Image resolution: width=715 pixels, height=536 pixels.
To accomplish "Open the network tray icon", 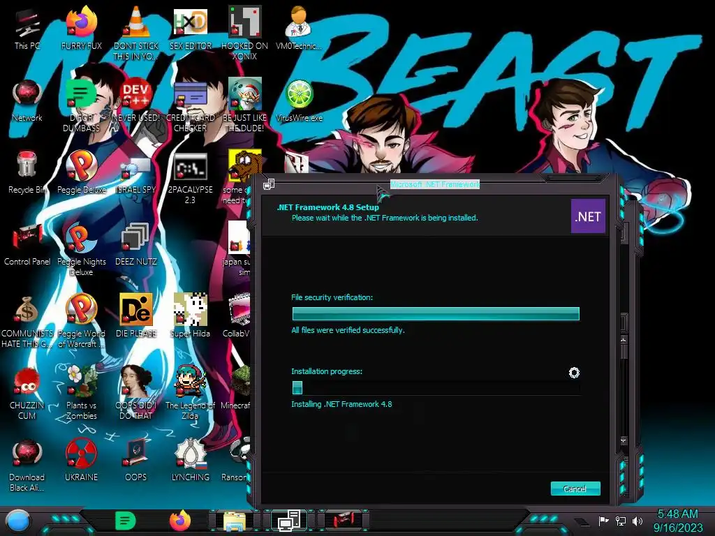I will point(621,521).
